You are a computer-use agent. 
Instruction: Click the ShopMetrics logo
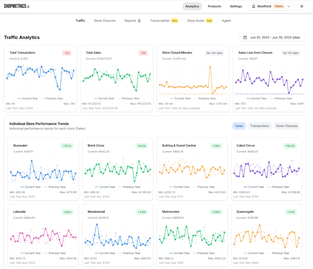tap(16, 6)
